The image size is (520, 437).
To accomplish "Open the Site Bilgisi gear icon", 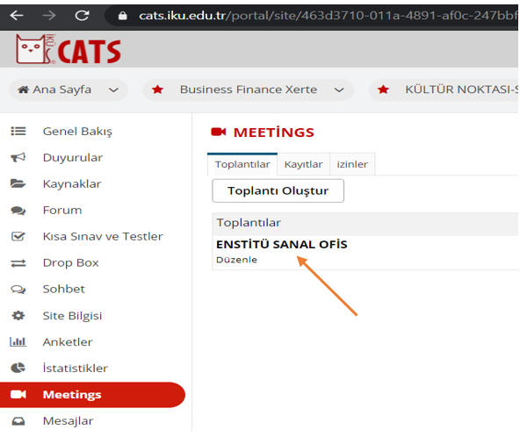I will [18, 315].
